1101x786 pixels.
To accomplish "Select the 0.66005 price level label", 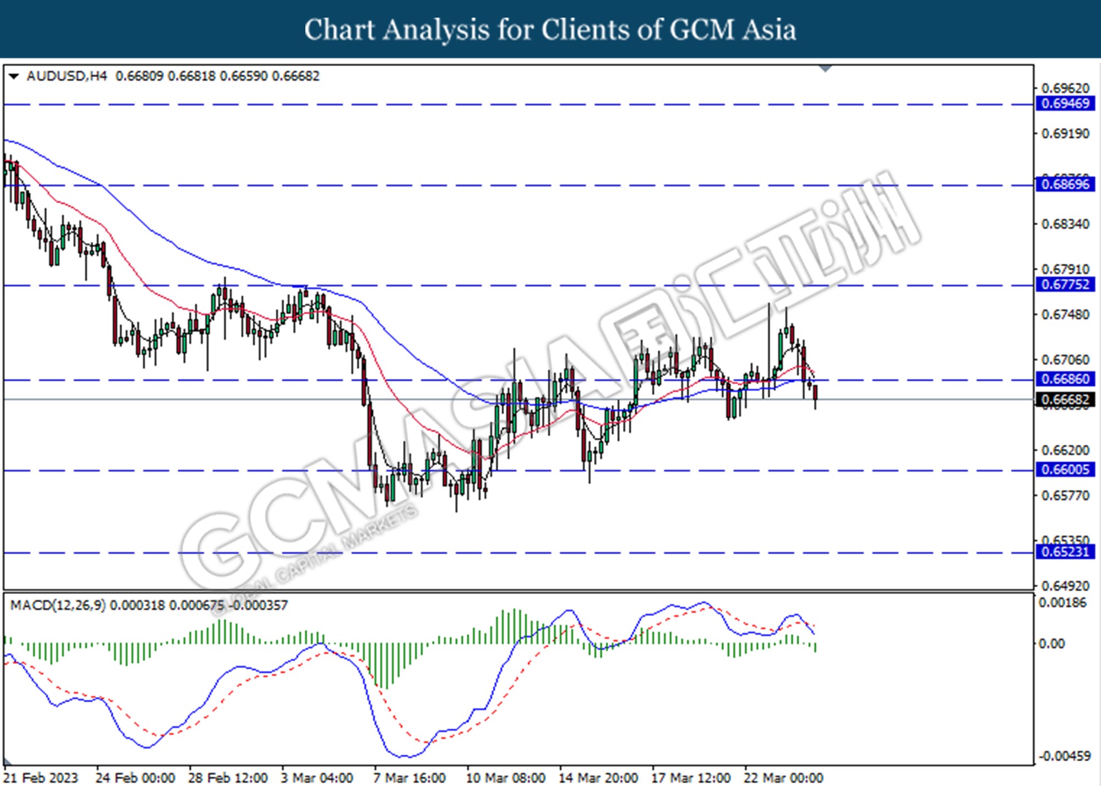I will pos(1065,470).
